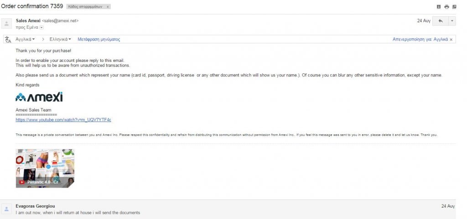This screenshot has height=219, width=467.
Task: Open the email in a new window
Action: 454,7
